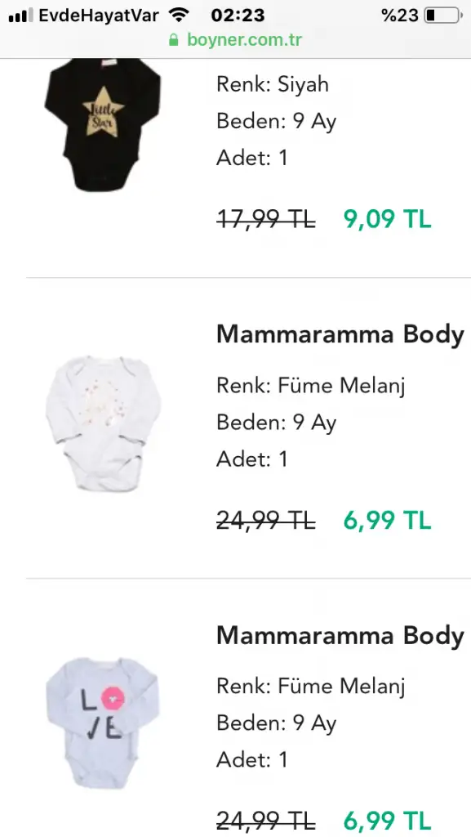The height and width of the screenshot is (837, 471).
Task: Tap the crossed-out 17,99 TL price
Action: click(x=266, y=219)
